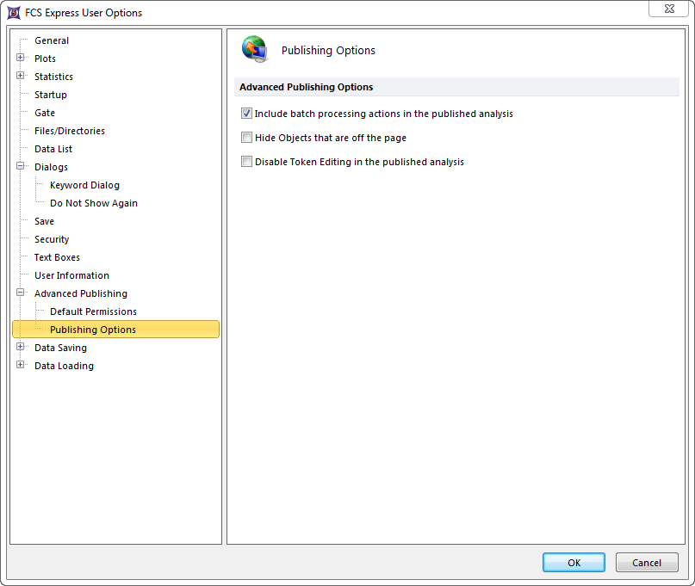Toggle Include batch processing actions checkbox

pyautogui.click(x=247, y=114)
